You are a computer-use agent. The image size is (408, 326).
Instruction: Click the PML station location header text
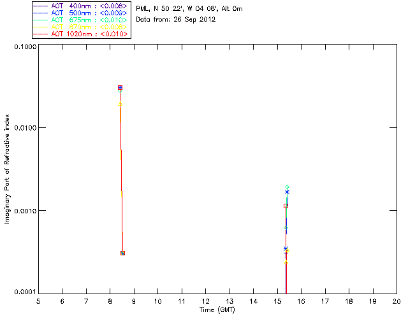189,9
